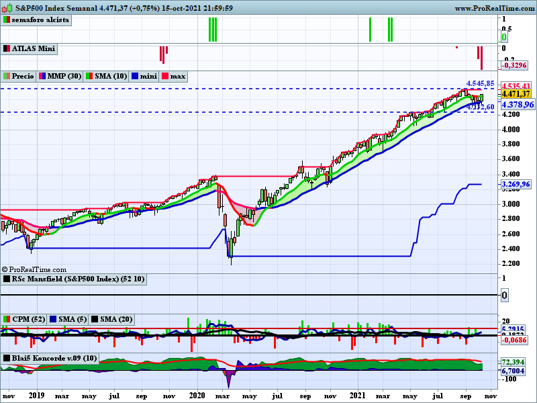Click the -0,3296 ATLAS value tag
This screenshot has width=537, height=403.
point(514,65)
